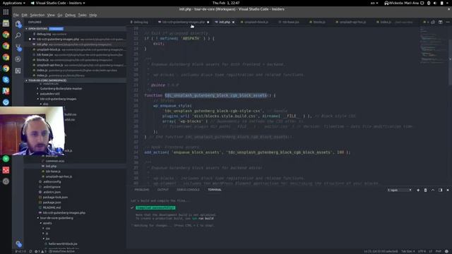This screenshot has height=254, width=452.
Task: Open hello-world-block.jsx in the file tree
Action: [x=63, y=244]
